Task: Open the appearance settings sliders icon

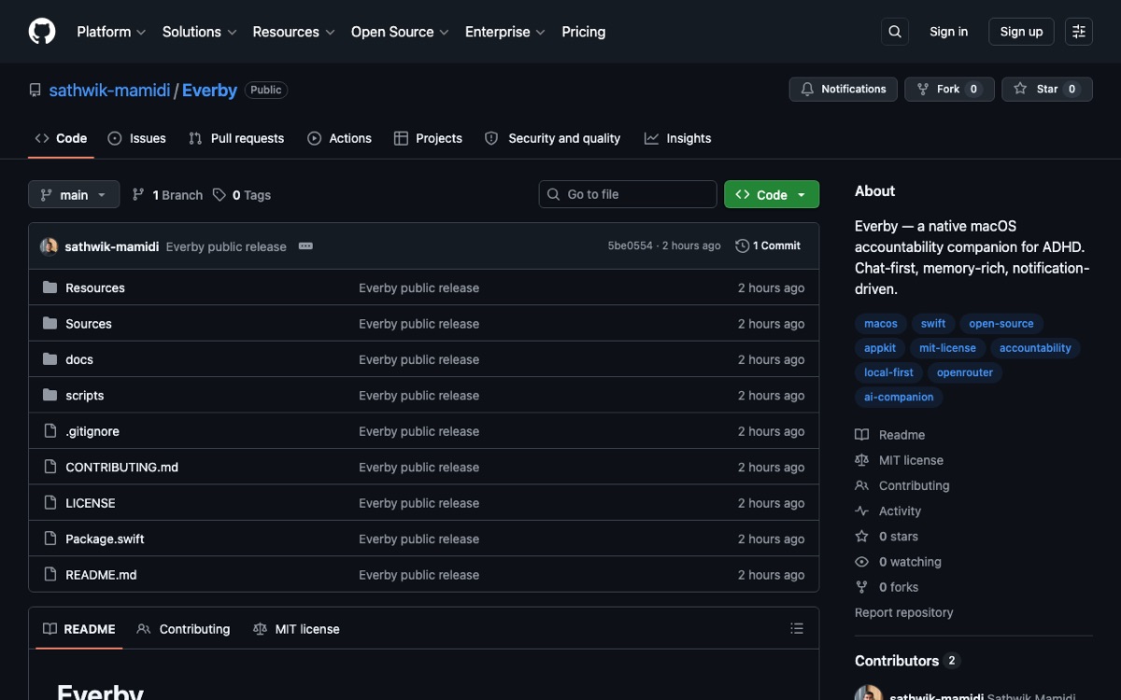Action: [1079, 32]
